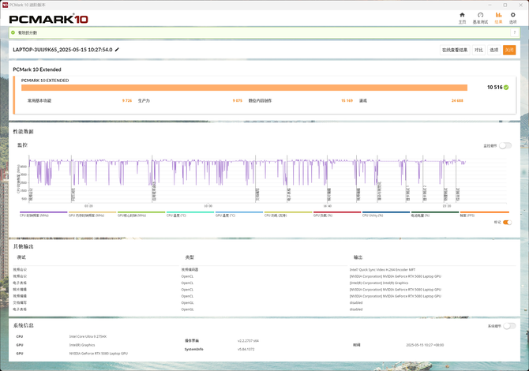This screenshot has width=529, height=371.
Task: Click the 数位内容创作 score 15 169
Action: click(x=347, y=100)
